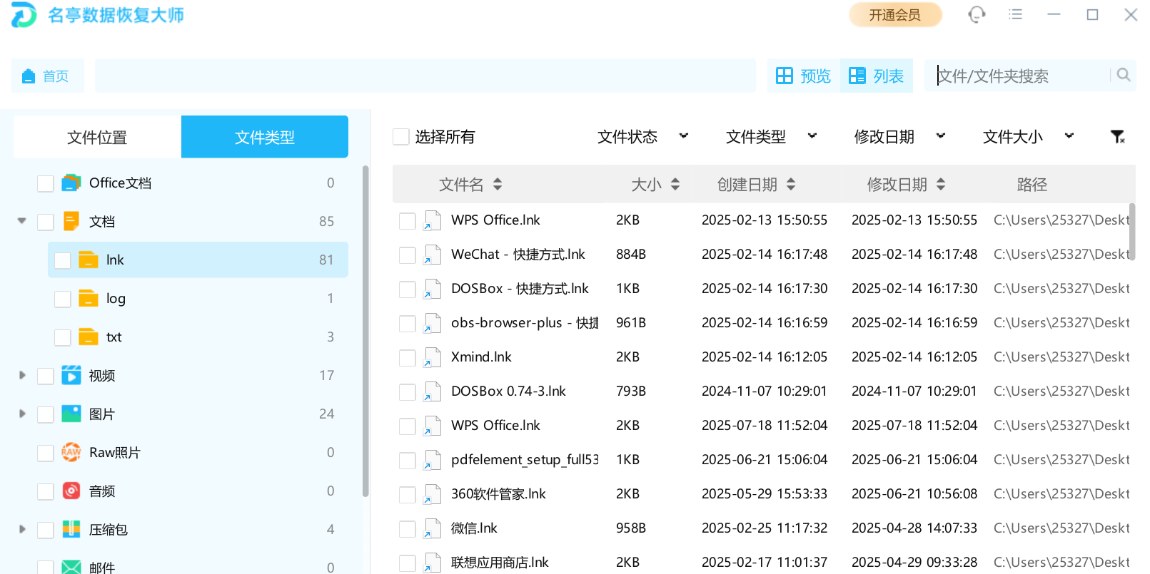Expand the 图片 tree node

point(22,414)
